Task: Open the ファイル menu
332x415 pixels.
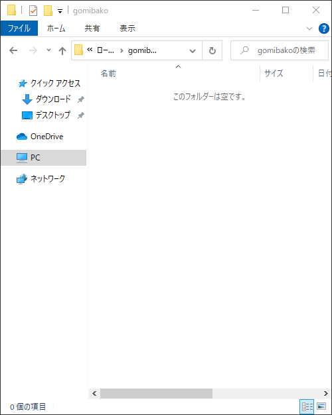Action: click(19, 28)
